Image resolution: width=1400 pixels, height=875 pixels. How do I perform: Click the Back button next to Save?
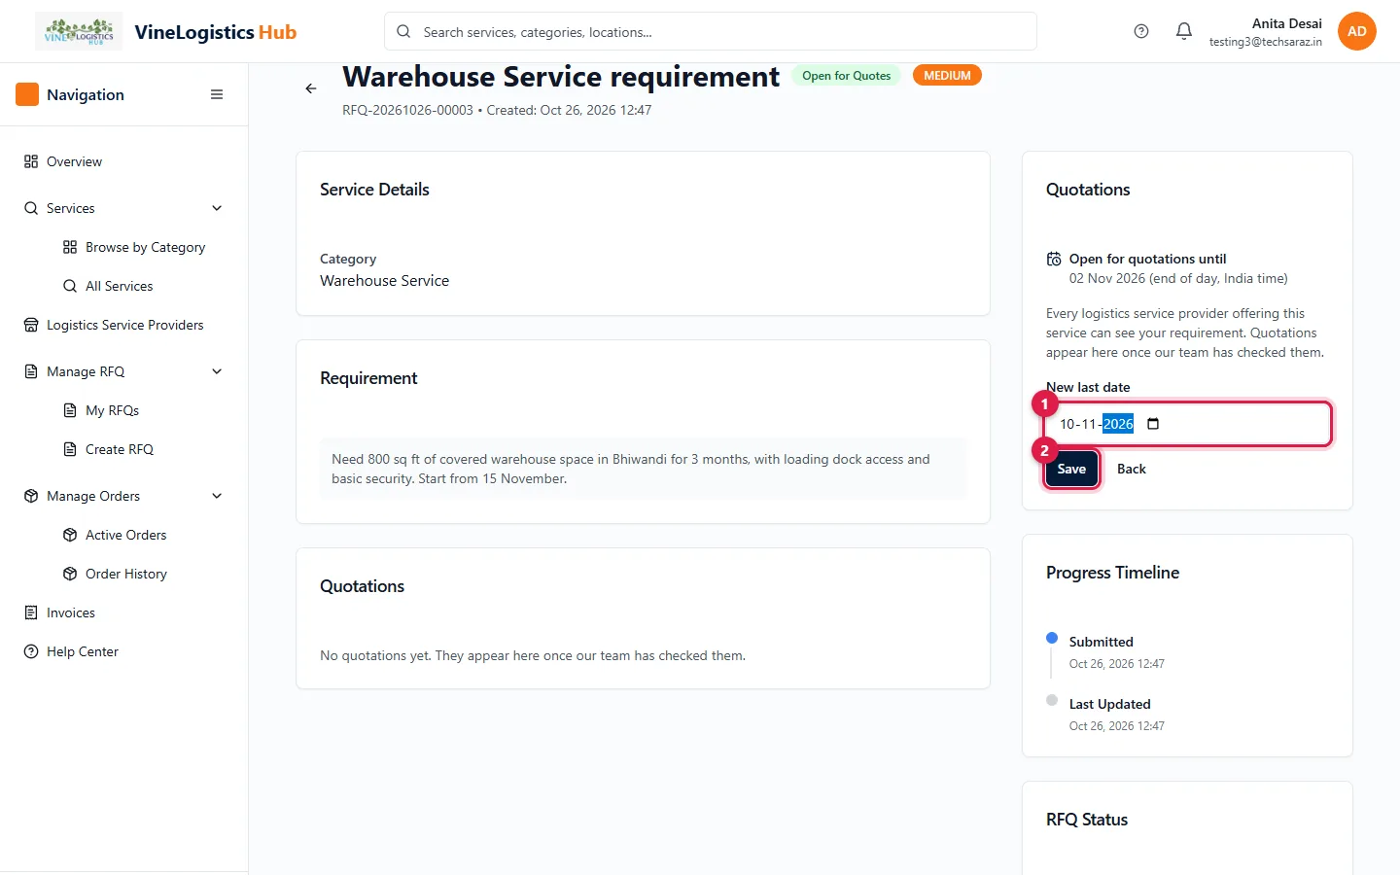(1132, 469)
